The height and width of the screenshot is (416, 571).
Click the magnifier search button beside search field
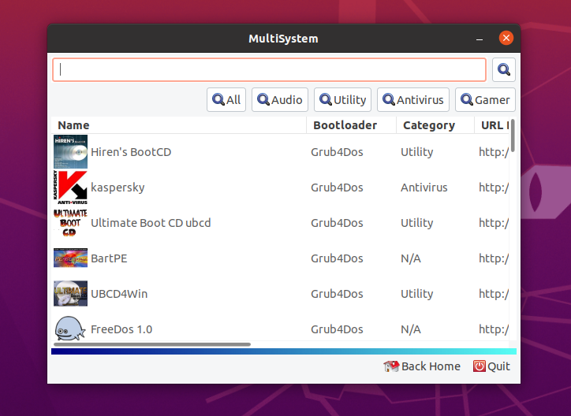click(504, 69)
